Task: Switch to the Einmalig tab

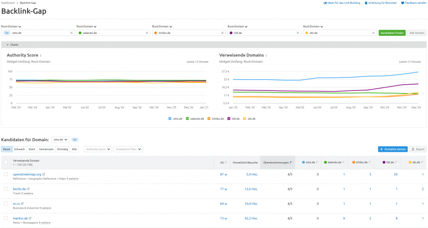Action: pyautogui.click(x=63, y=149)
